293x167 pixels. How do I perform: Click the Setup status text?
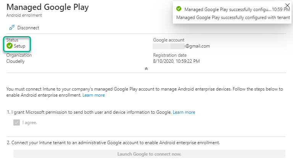[19, 46]
